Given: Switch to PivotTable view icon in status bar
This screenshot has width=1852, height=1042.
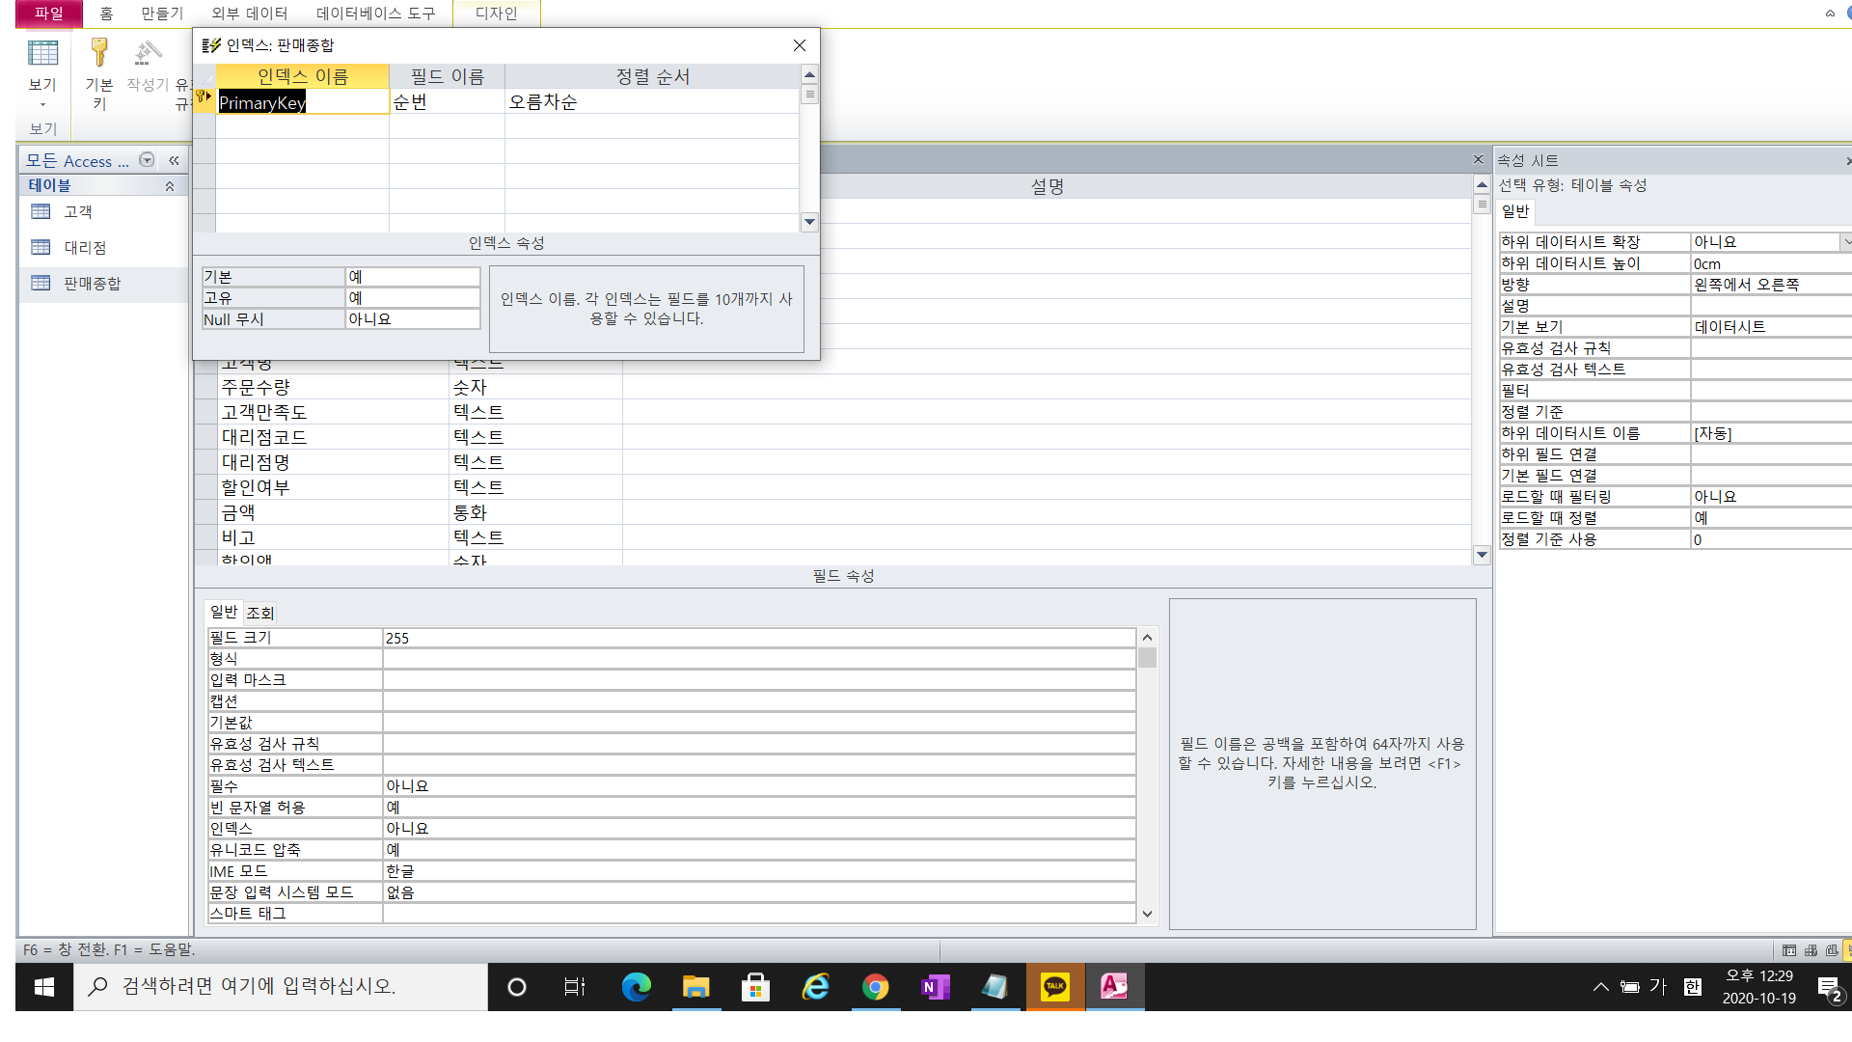Looking at the screenshot, I should [1811, 950].
